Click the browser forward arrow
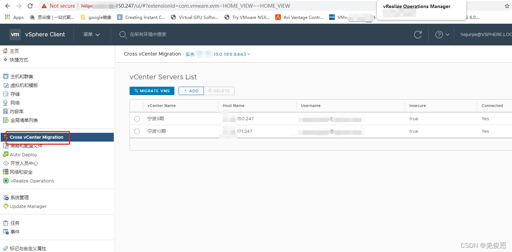The image size is (512, 252). 19,6
